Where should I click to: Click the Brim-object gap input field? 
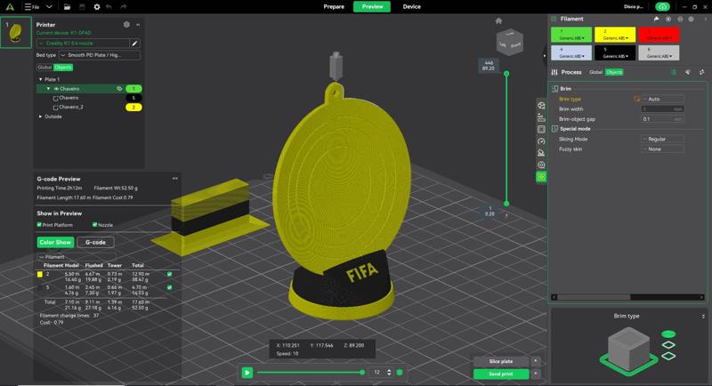tap(662, 119)
